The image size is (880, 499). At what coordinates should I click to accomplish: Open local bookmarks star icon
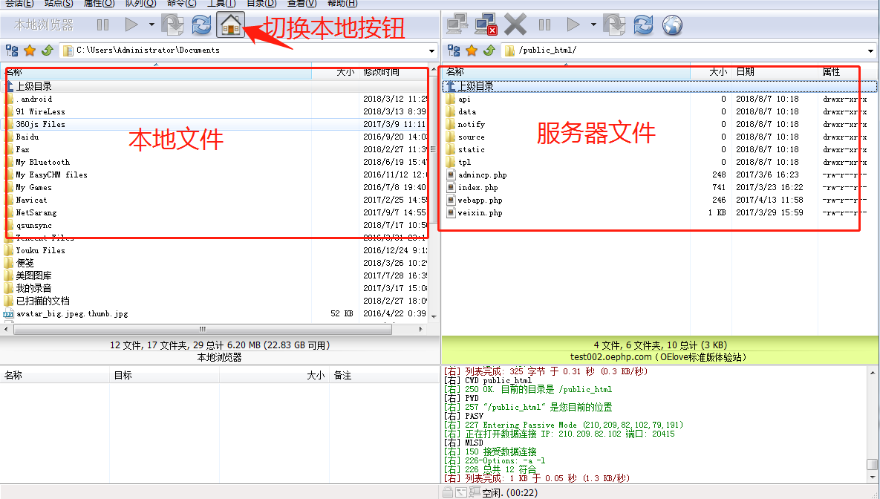tap(30, 50)
